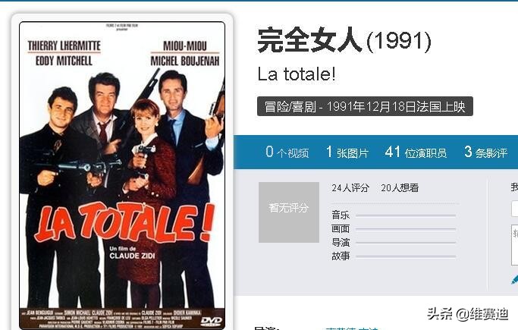518x330 pixels.
Task: Open the 3条影评 reviews tab
Action: [485, 152]
